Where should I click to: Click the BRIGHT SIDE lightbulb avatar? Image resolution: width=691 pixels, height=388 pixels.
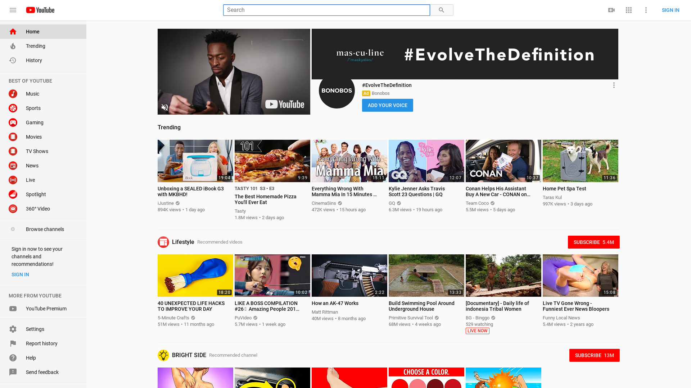163,355
